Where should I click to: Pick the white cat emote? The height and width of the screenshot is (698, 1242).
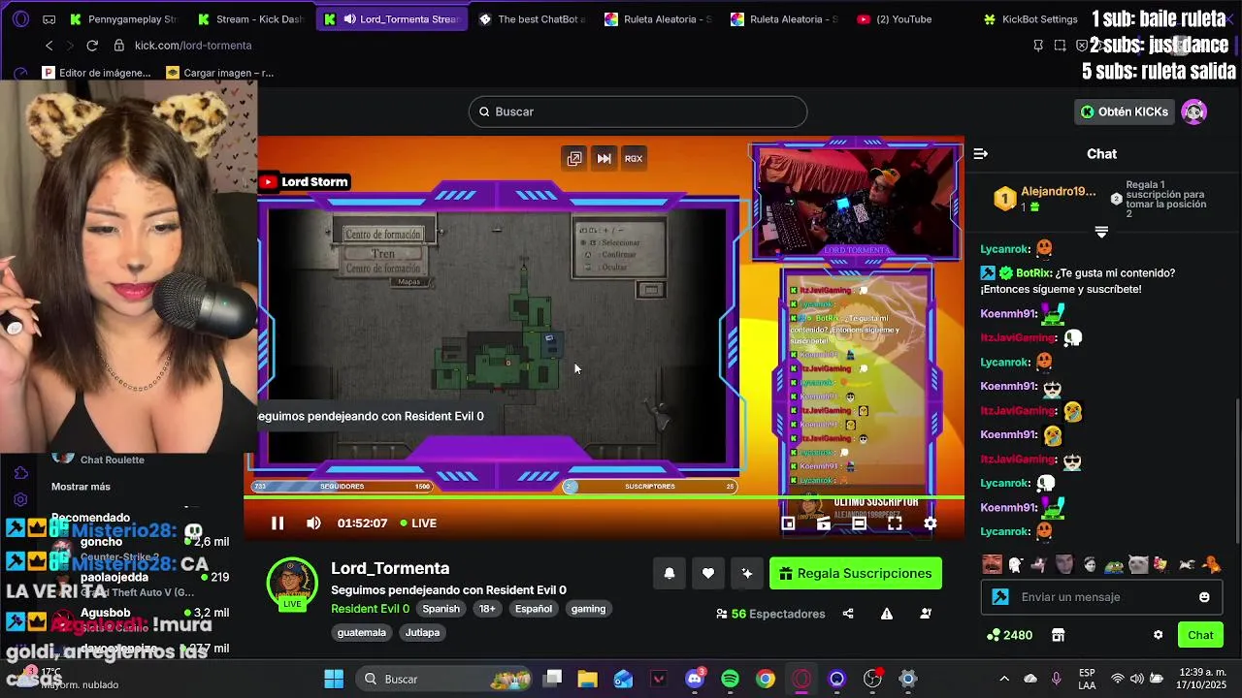[x=1138, y=564]
